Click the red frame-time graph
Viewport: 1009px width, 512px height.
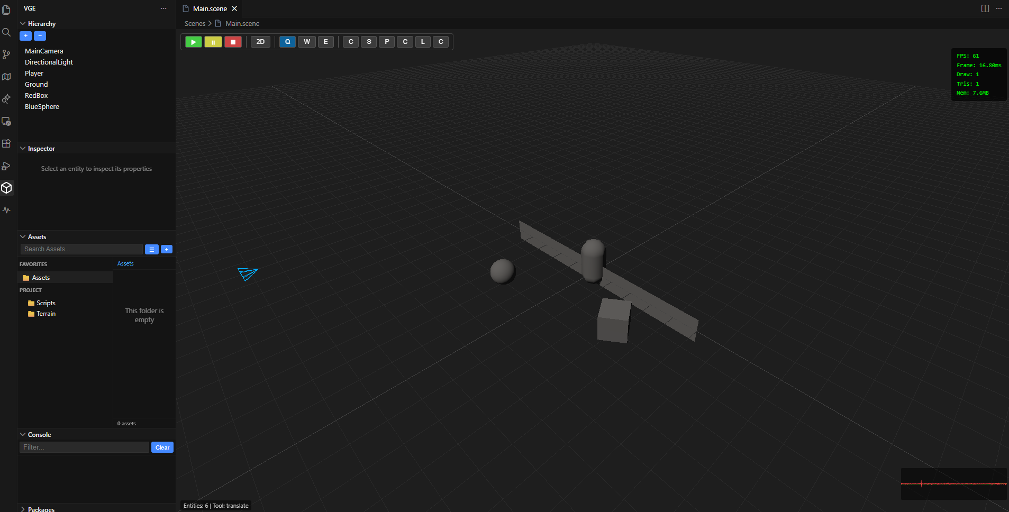point(953,484)
